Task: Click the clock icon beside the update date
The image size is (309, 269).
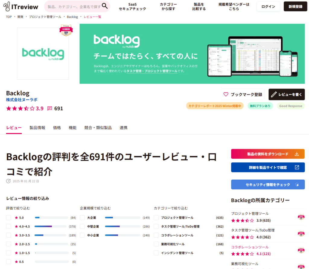Action: coord(8,181)
